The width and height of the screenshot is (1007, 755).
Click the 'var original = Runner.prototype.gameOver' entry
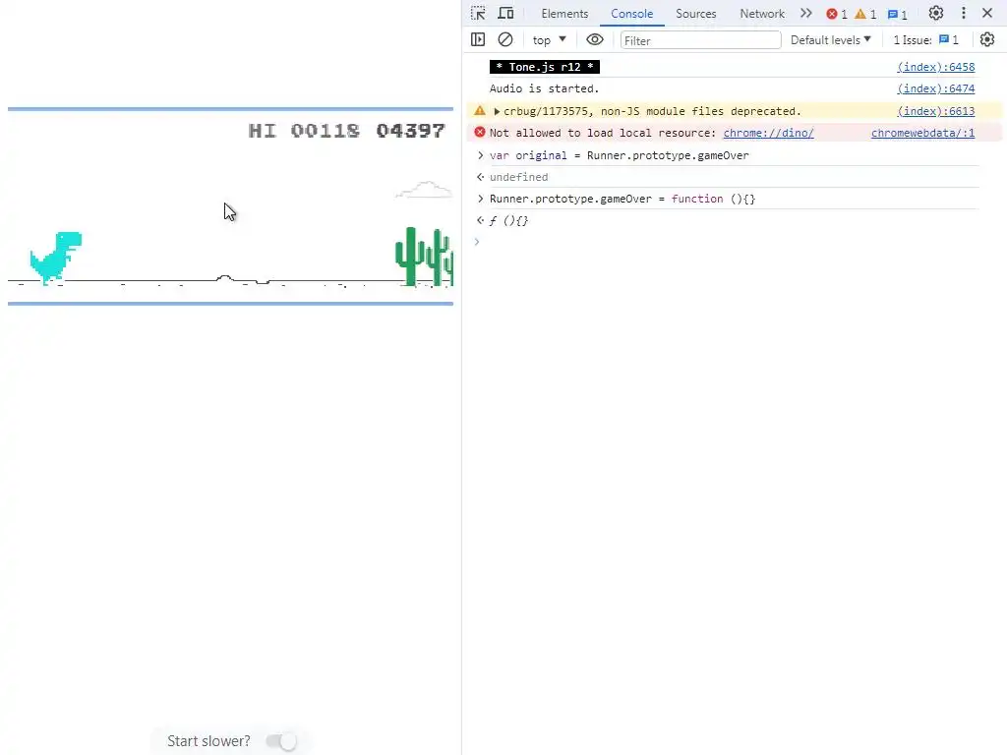(620, 155)
